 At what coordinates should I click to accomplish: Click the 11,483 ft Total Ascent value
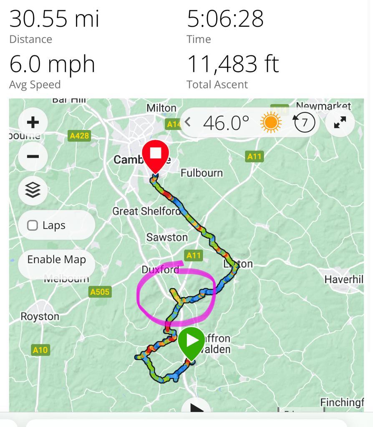pos(232,64)
